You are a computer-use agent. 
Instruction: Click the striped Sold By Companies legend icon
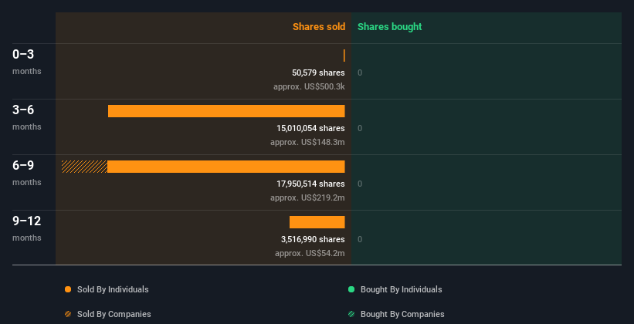point(68,314)
